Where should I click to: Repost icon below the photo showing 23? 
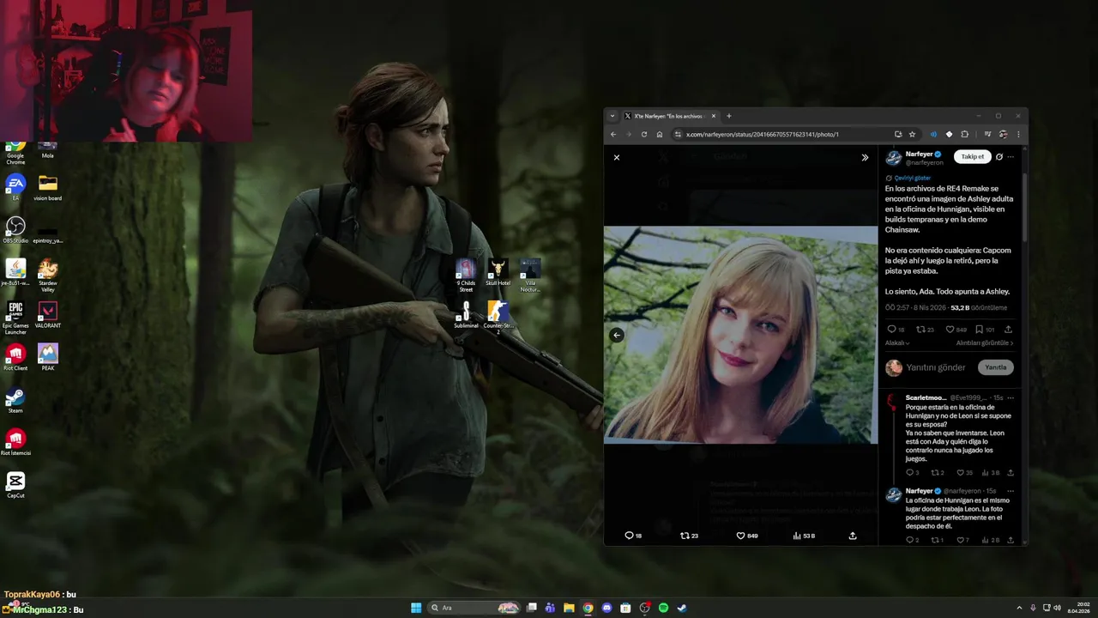click(689, 536)
